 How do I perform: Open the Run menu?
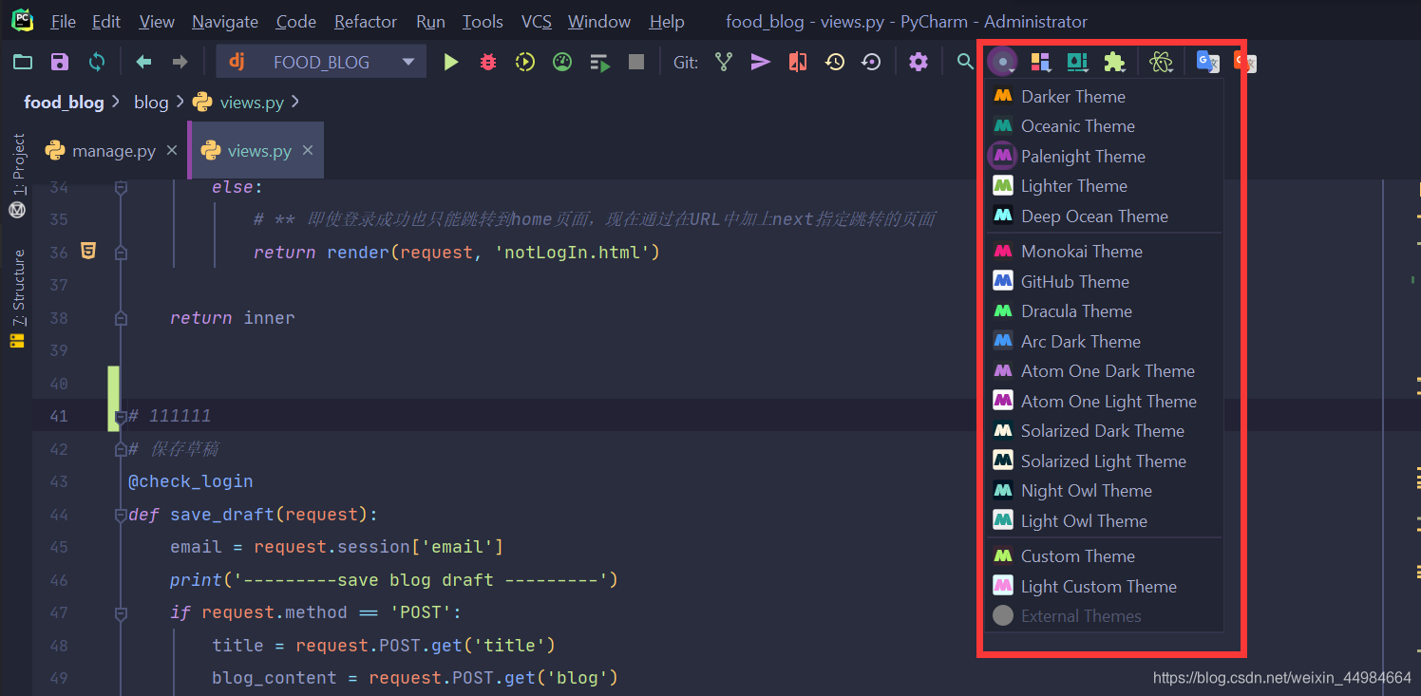click(430, 22)
